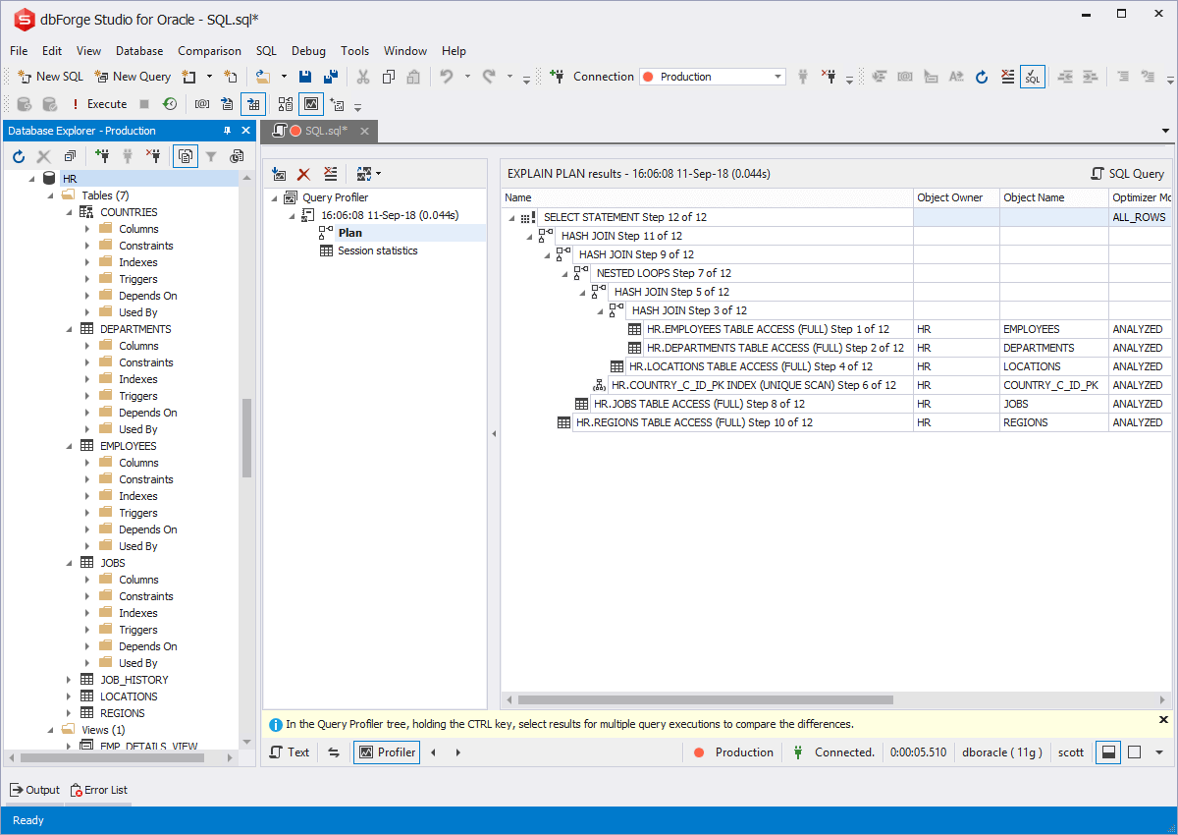Close the yellow CTRL key hint bar
This screenshot has width=1178, height=835.
1164,720
